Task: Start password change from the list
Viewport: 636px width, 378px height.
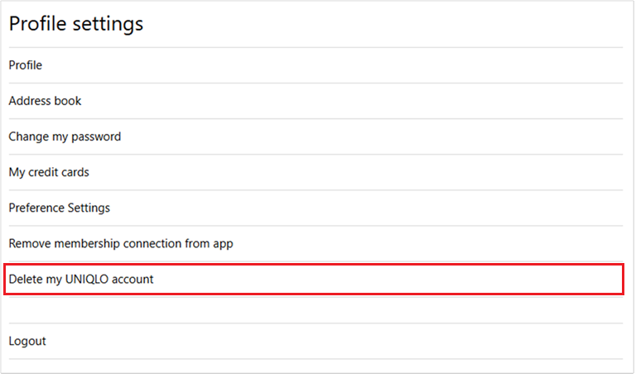Action: tap(65, 136)
